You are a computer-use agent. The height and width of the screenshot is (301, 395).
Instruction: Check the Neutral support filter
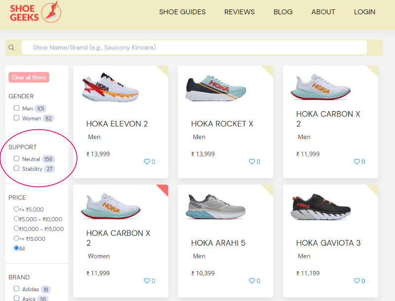(x=17, y=159)
